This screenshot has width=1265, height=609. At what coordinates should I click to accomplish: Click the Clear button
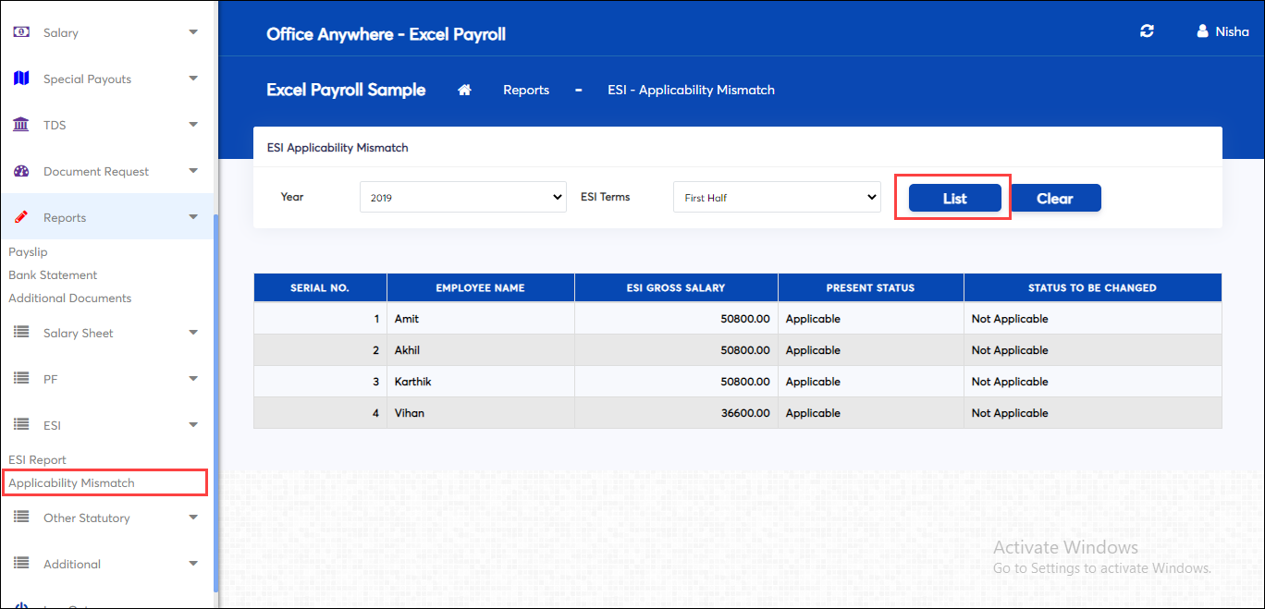click(x=1055, y=198)
